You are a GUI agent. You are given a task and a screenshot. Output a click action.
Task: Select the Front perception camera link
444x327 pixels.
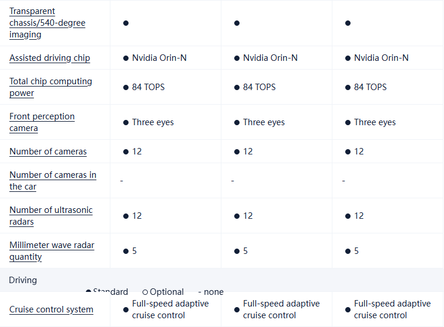tap(42, 122)
